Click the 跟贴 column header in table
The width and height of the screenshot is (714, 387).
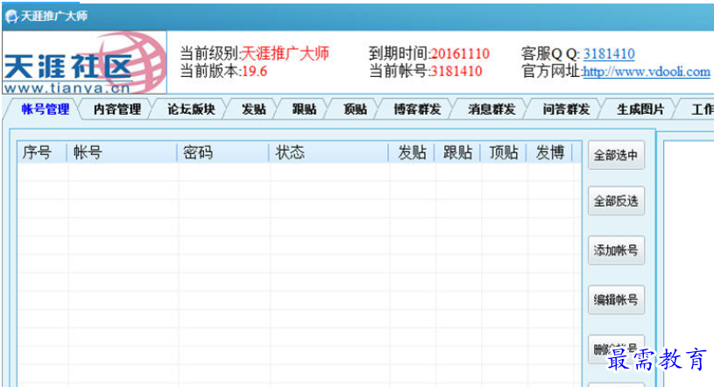tap(457, 152)
